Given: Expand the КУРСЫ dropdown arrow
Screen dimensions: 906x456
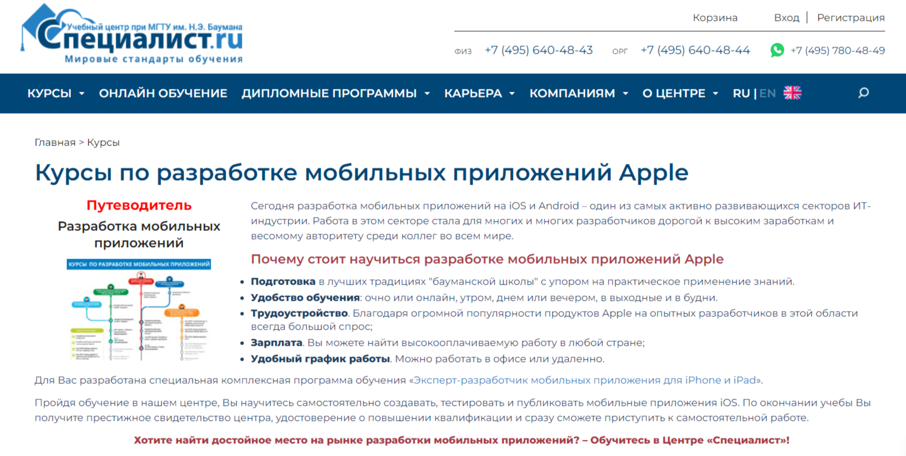Looking at the screenshot, I should (82, 94).
